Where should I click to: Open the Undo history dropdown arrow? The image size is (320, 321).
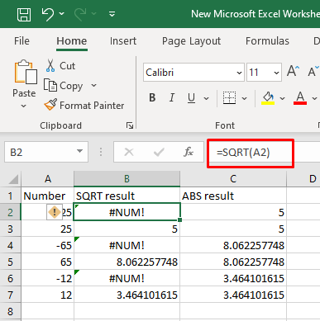(x=62, y=13)
